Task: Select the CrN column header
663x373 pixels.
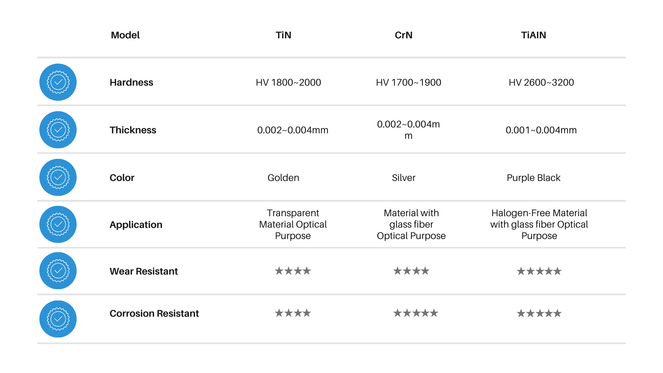Action: coord(403,35)
